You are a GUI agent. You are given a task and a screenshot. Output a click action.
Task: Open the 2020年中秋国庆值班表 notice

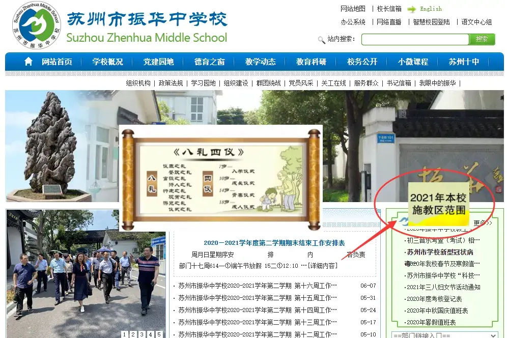pyautogui.click(x=437, y=311)
